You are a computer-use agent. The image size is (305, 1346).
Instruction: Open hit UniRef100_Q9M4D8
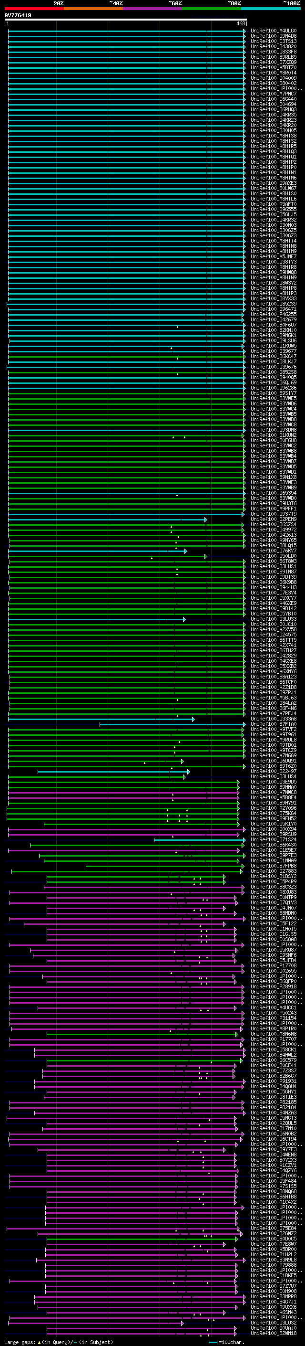274,36
